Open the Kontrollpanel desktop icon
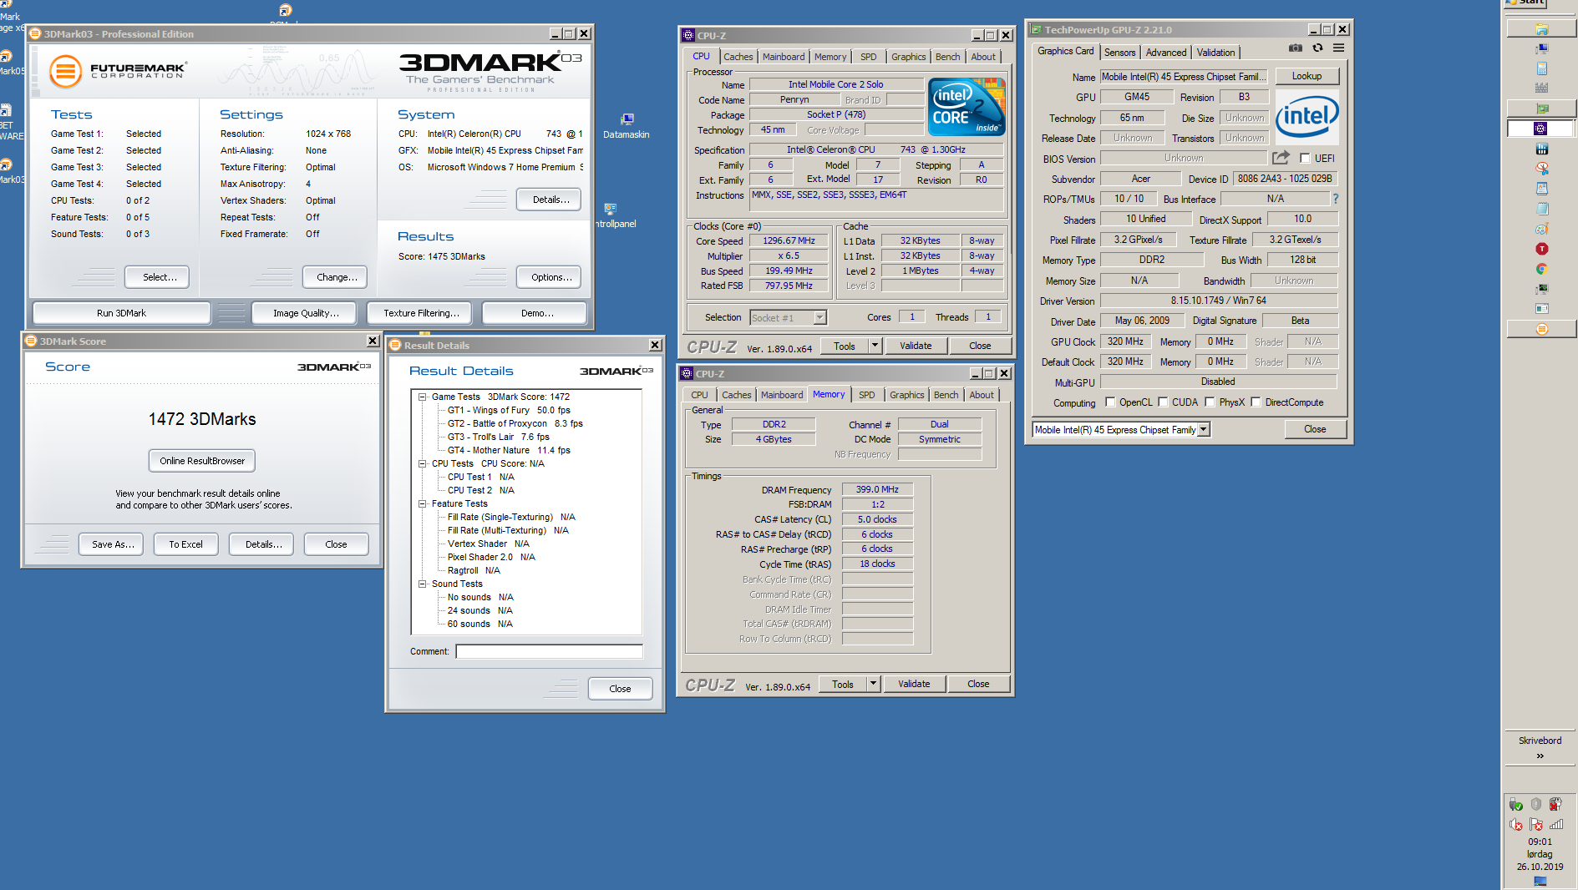 click(x=615, y=215)
